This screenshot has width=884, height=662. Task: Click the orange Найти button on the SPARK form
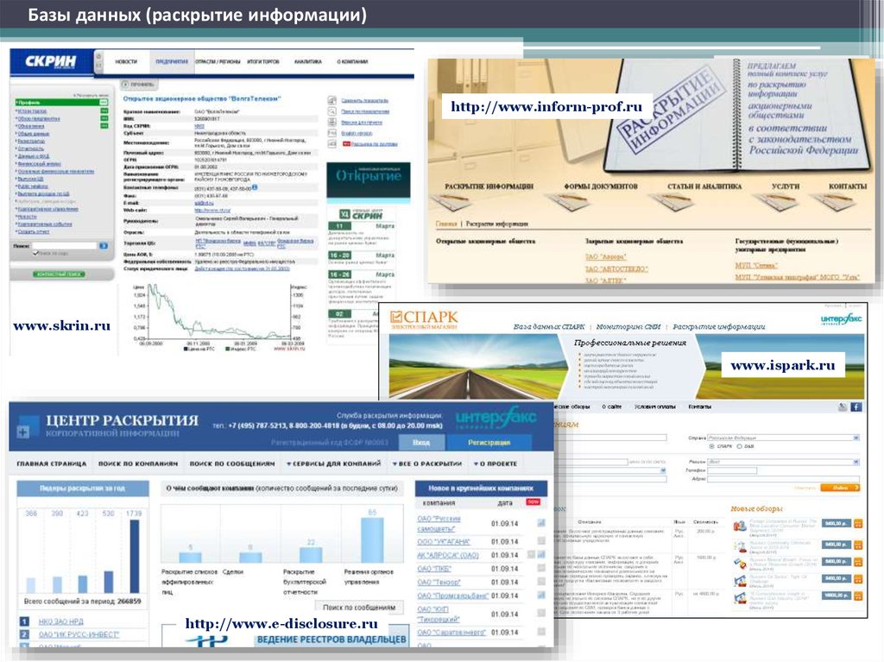pos(840,488)
